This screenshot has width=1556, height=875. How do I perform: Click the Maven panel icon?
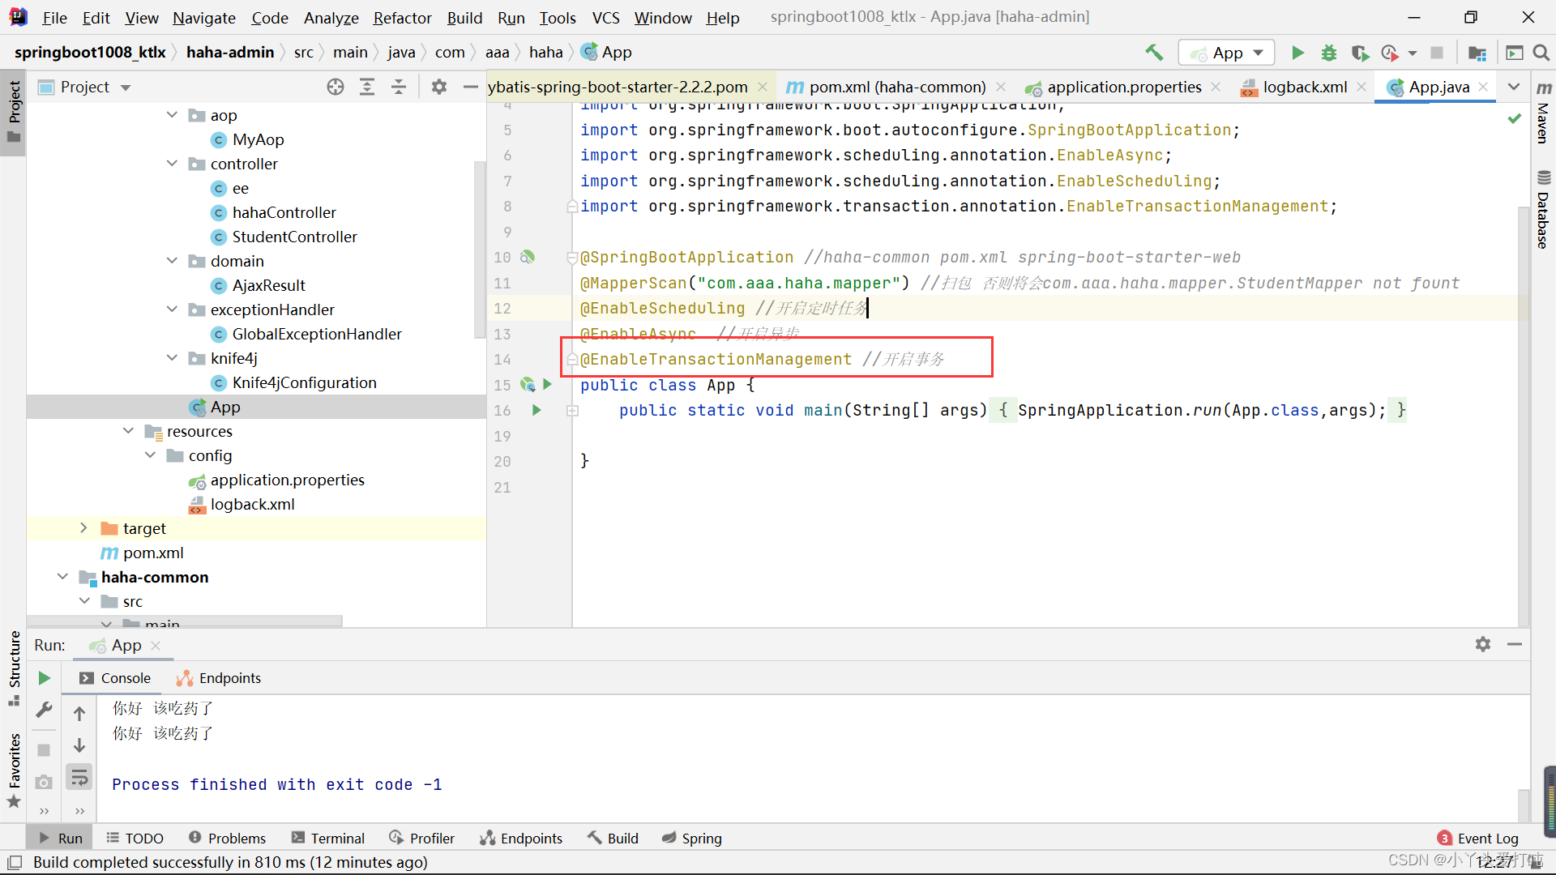pyautogui.click(x=1542, y=110)
